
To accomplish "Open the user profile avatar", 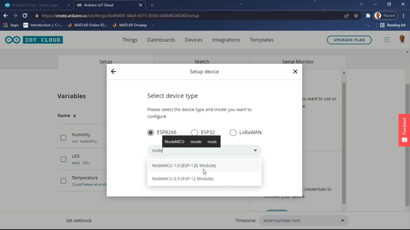I will point(402,39).
